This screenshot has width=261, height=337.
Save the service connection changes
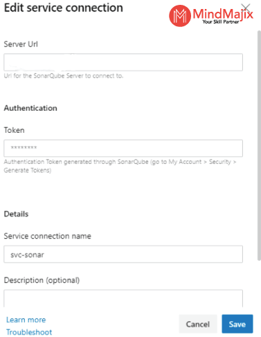(237, 324)
